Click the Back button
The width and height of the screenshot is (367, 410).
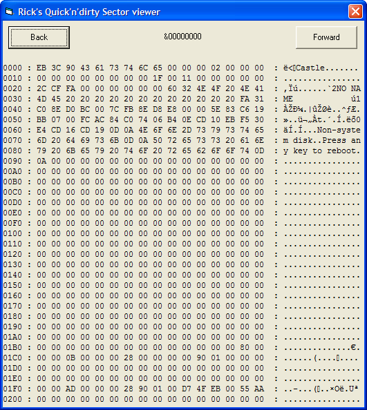pyautogui.click(x=39, y=37)
